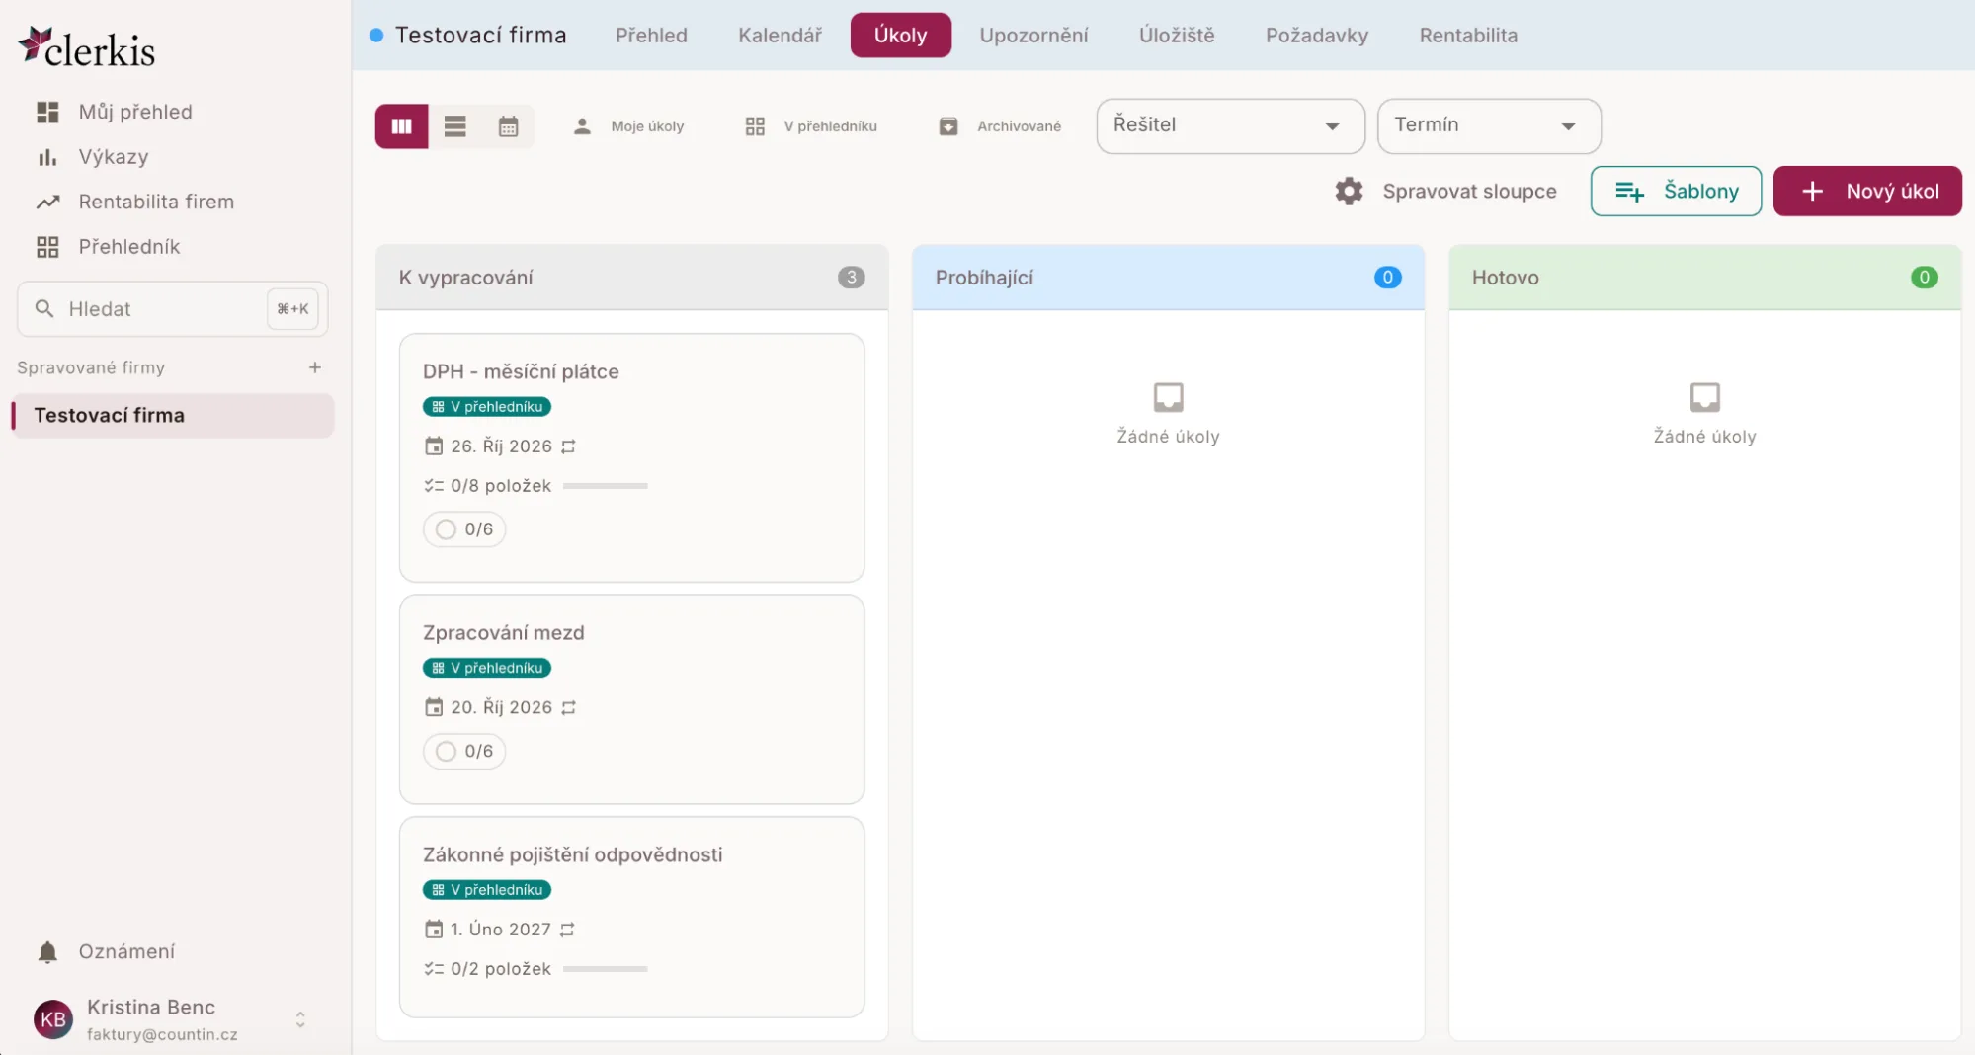This screenshot has width=1975, height=1055.
Task: Open the Šablony button
Action: coord(1676,191)
